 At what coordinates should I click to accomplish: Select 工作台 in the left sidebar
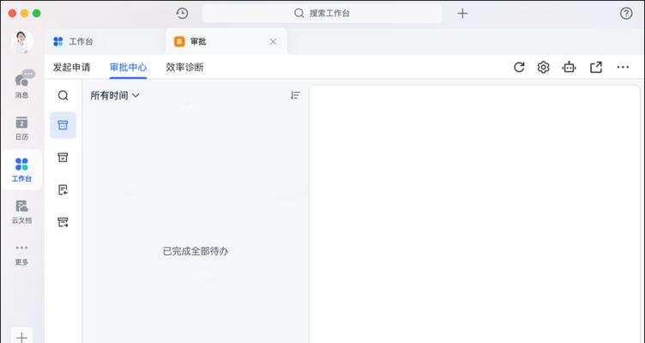tap(21, 170)
